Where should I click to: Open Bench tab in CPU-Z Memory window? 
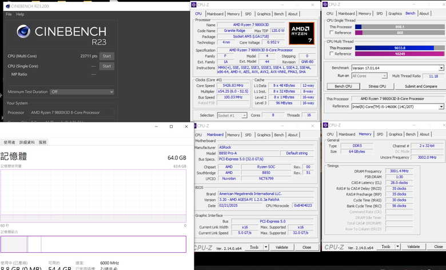click(411, 134)
